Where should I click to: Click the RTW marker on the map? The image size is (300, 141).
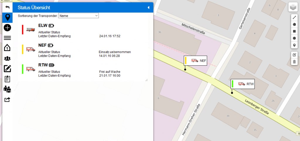point(243,84)
